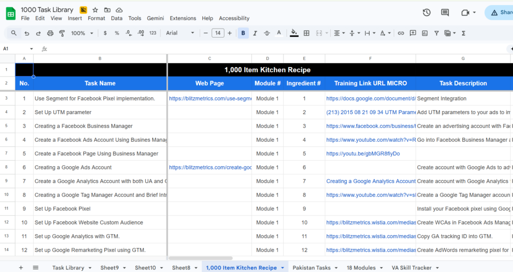Screen dimensions: 513x272
Task: Click the paint format roller icon
Action: (x=62, y=33)
